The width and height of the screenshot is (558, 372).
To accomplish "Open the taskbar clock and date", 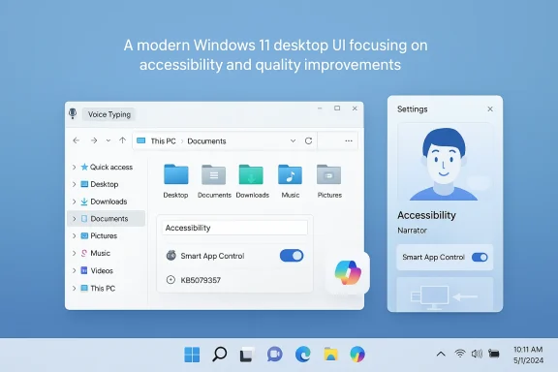I will pos(528,355).
